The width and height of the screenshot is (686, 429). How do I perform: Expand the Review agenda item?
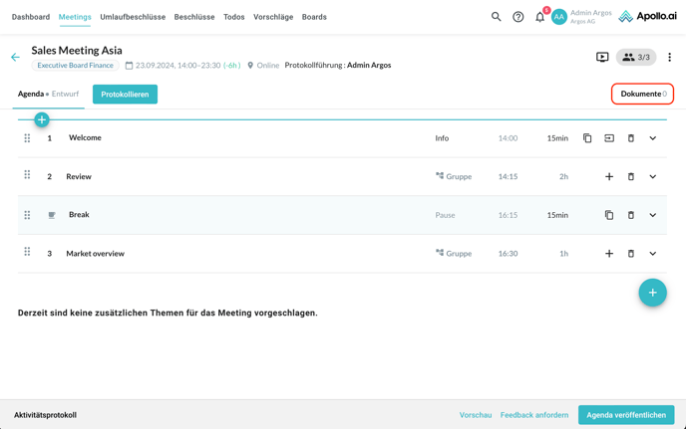pyautogui.click(x=653, y=177)
